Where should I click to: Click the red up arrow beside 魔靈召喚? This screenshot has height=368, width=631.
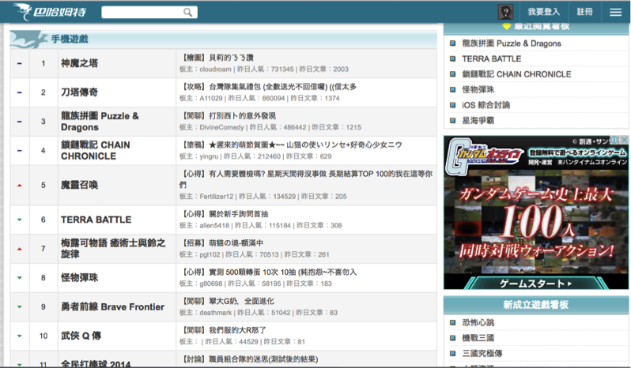pyautogui.click(x=19, y=186)
